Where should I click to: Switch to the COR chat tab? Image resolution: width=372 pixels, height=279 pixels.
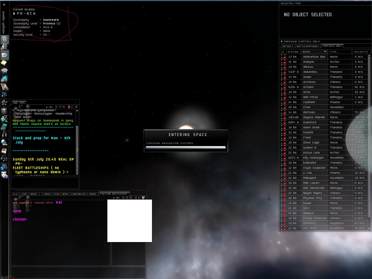pyautogui.click(x=24, y=194)
